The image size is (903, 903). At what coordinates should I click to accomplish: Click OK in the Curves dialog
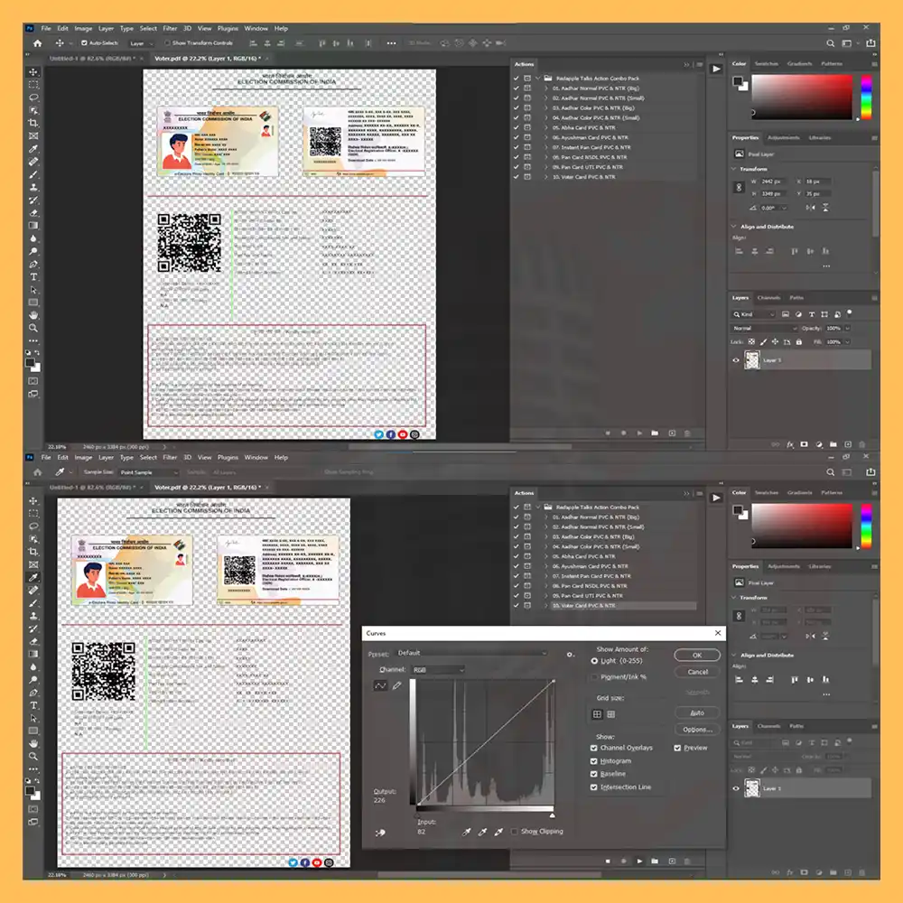click(697, 656)
